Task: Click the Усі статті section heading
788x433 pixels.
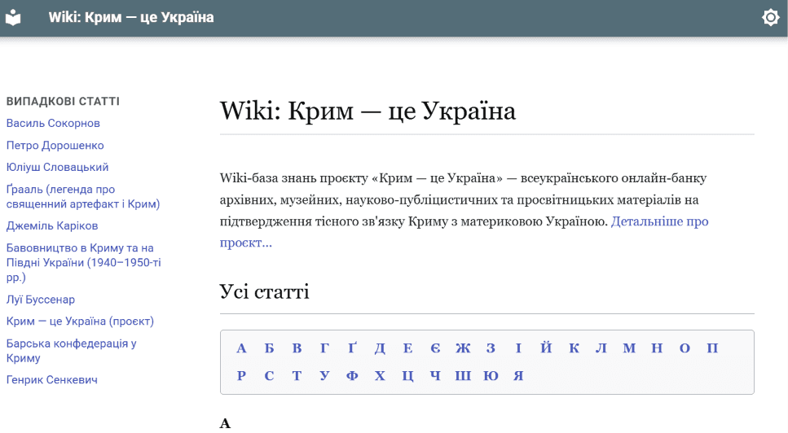Action: pos(264,291)
